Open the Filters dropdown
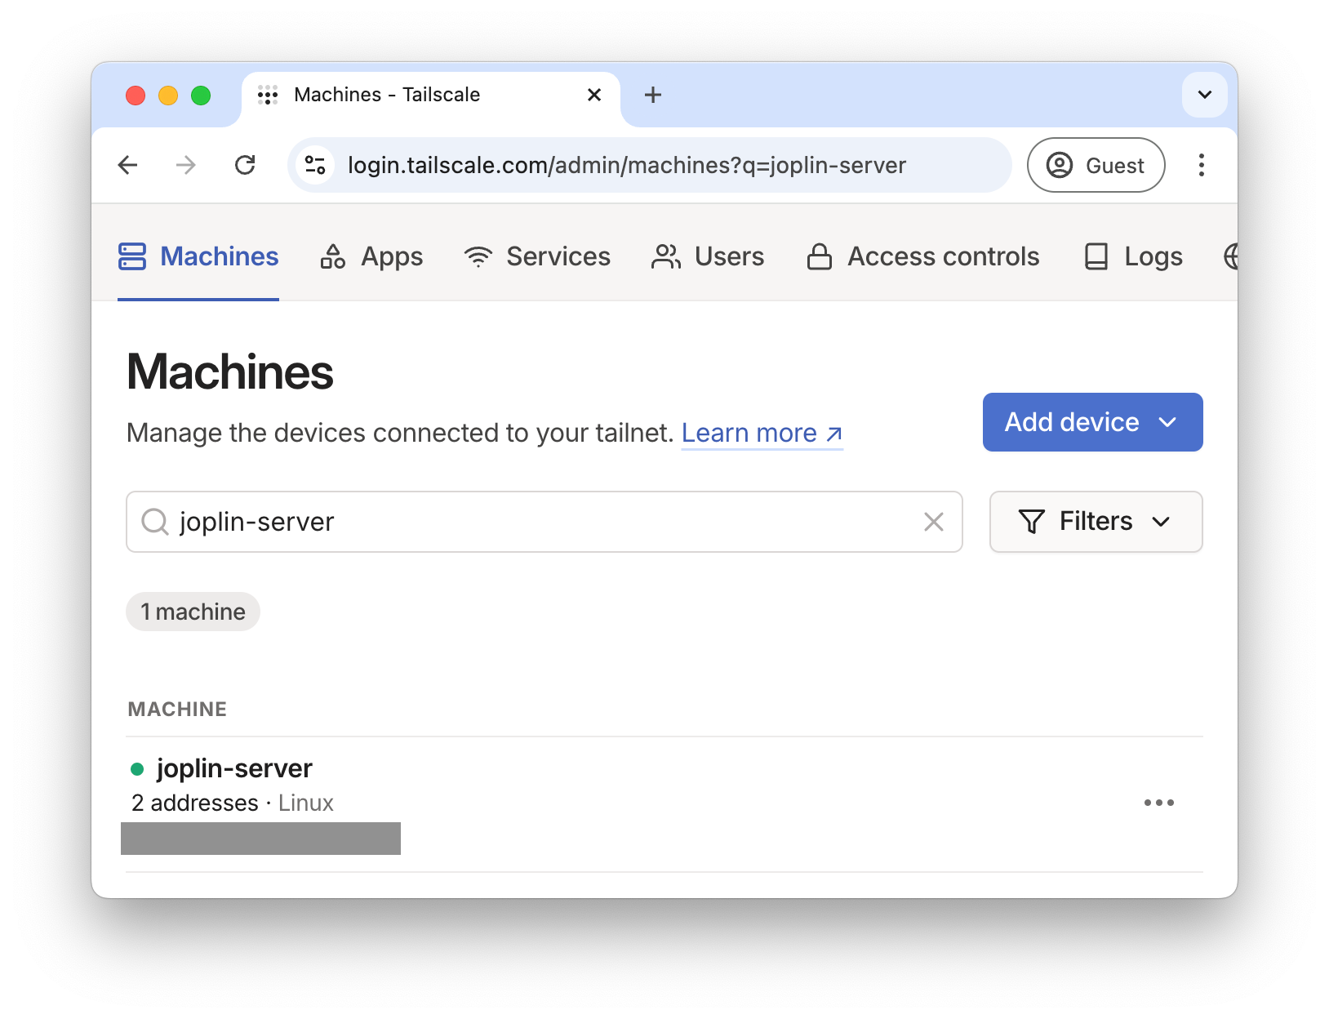This screenshot has width=1329, height=1019. click(x=1096, y=522)
